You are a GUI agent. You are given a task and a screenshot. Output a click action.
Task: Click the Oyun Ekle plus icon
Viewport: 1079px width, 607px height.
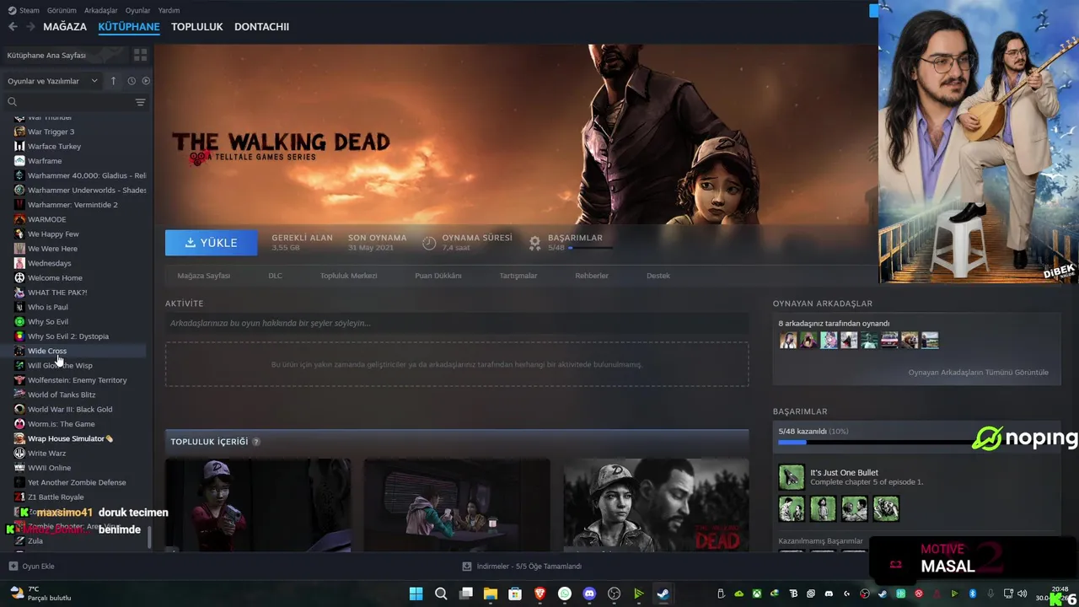(13, 566)
